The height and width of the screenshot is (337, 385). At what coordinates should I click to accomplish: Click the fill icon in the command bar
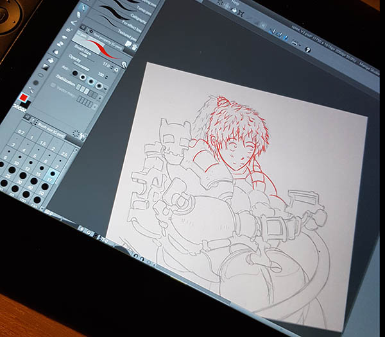[x=234, y=11]
